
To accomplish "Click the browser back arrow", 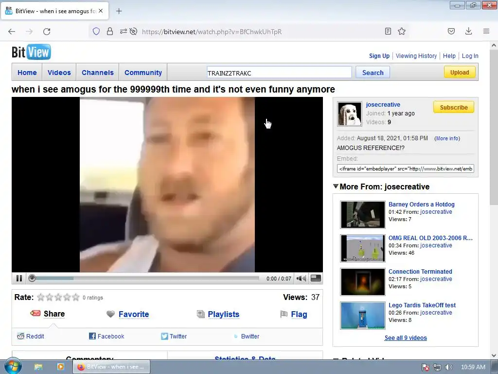I will (12, 31).
